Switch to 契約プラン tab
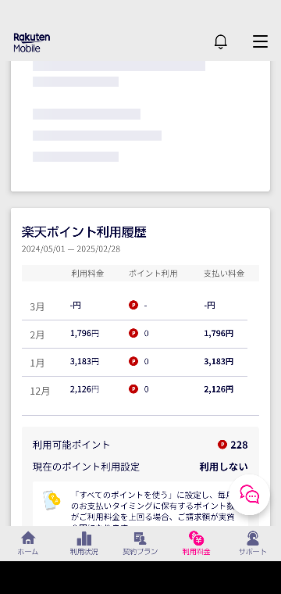Viewport: 281px width, 594px height. pyautogui.click(x=140, y=543)
